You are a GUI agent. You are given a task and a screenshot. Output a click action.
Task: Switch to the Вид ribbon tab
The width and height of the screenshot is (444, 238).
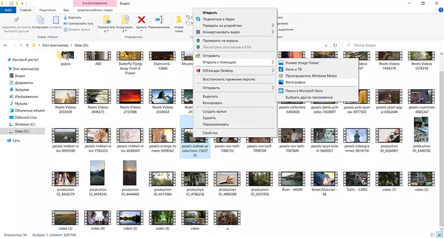[66, 10]
